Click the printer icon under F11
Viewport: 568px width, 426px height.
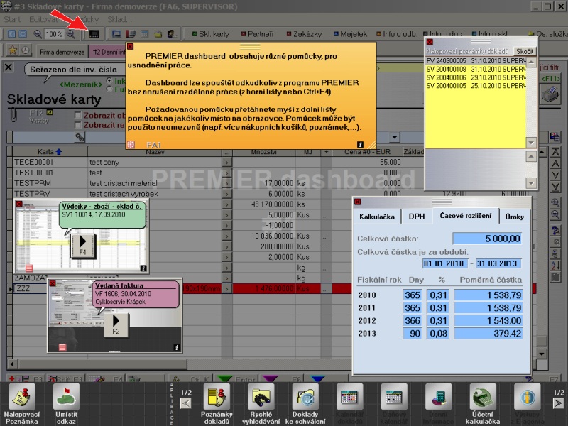[x=550, y=95]
